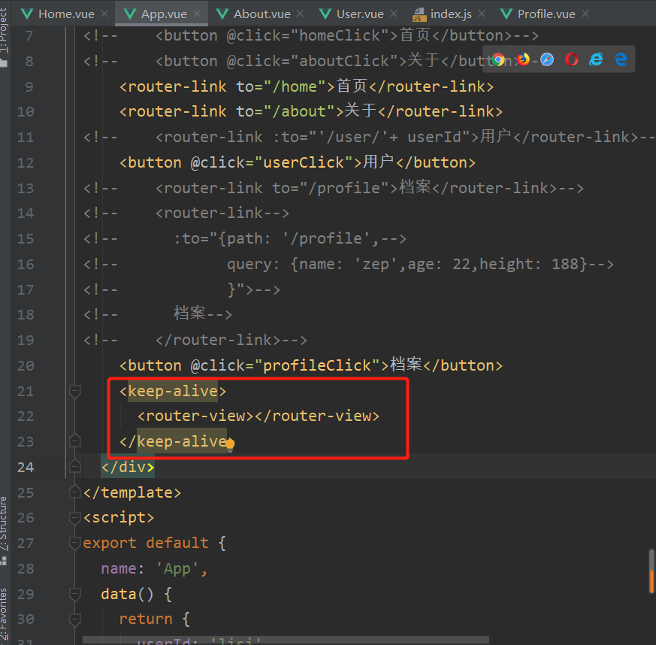The width and height of the screenshot is (656, 645).
Task: Click "userClick" handler on line 12
Action: 304,162
